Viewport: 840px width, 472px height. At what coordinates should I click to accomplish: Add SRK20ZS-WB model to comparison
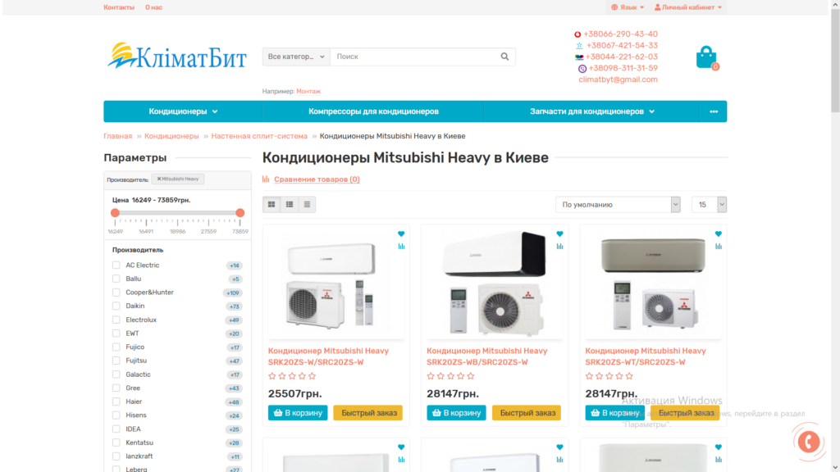(559, 246)
